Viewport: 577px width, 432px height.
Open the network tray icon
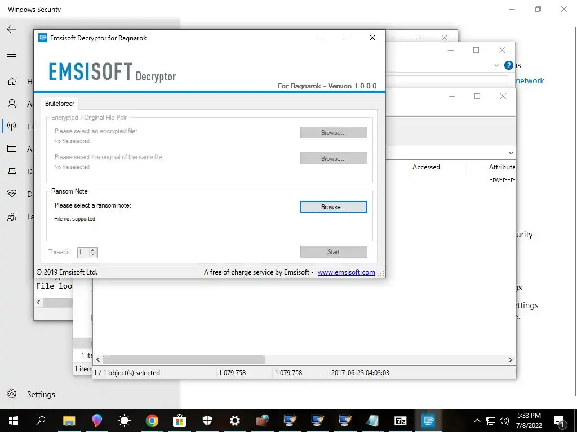coord(491,421)
